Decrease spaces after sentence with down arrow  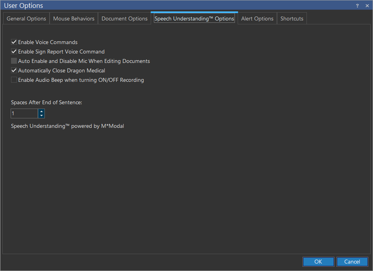coord(41,116)
